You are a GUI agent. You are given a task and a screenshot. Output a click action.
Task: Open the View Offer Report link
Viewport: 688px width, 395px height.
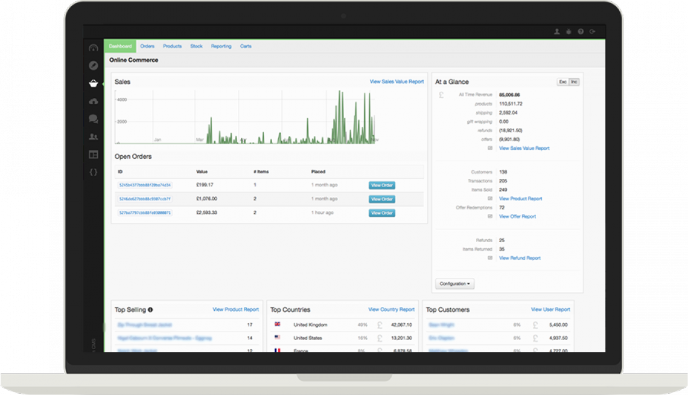coord(518,216)
